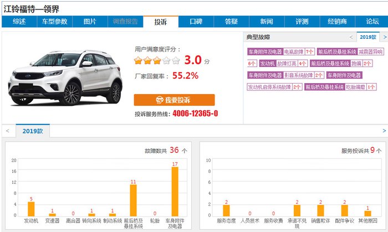Previous year arrow in 典型故障 panel
This screenshot has height=232, width=388.
pyautogui.click(x=351, y=37)
